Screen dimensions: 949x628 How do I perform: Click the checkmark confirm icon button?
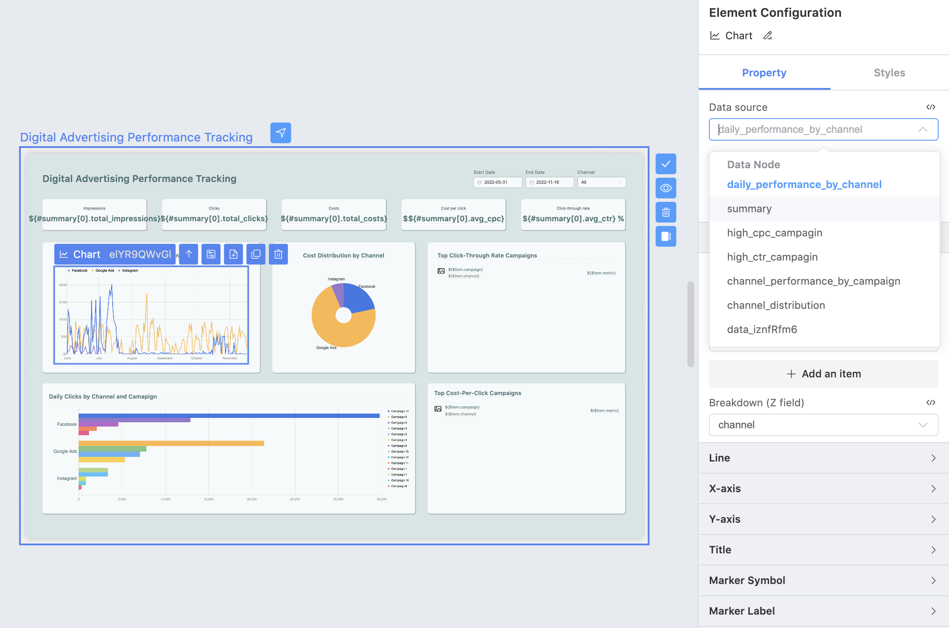(x=666, y=164)
